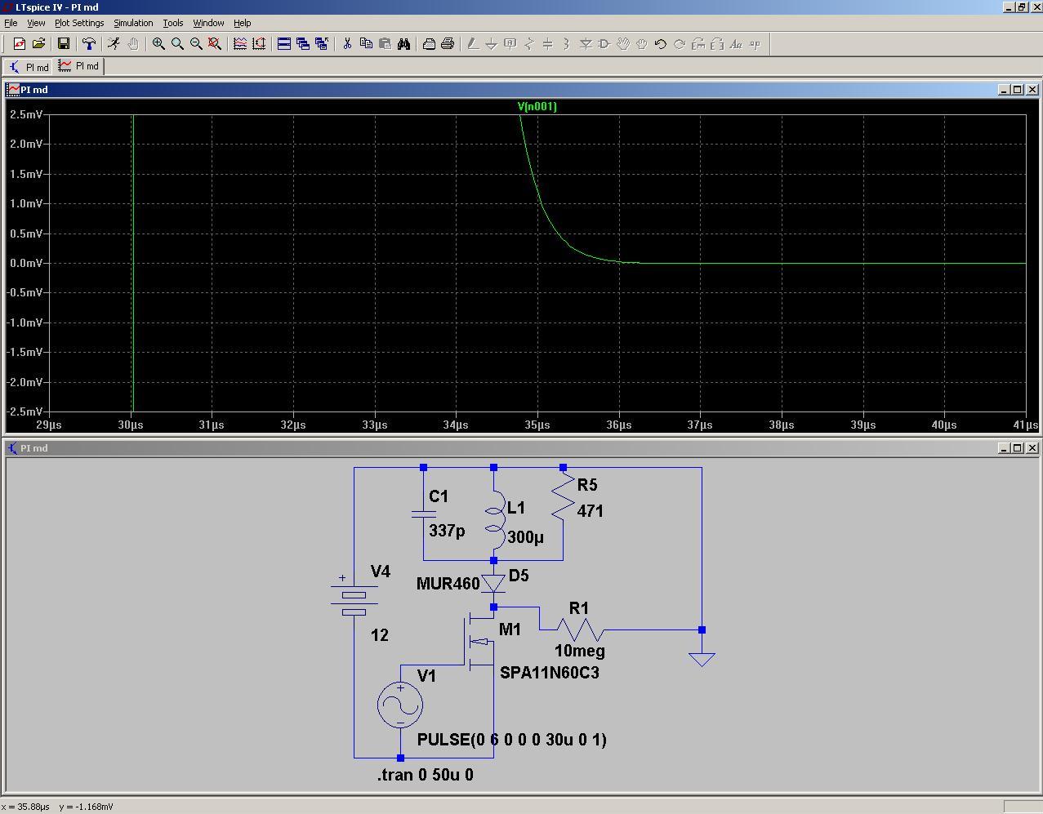This screenshot has height=814, width=1043.
Task: Save the file with the floppy disk icon
Action: point(63,44)
